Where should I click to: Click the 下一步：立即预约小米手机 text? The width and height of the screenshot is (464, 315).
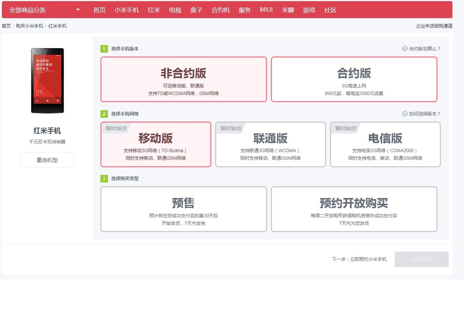coord(359,259)
